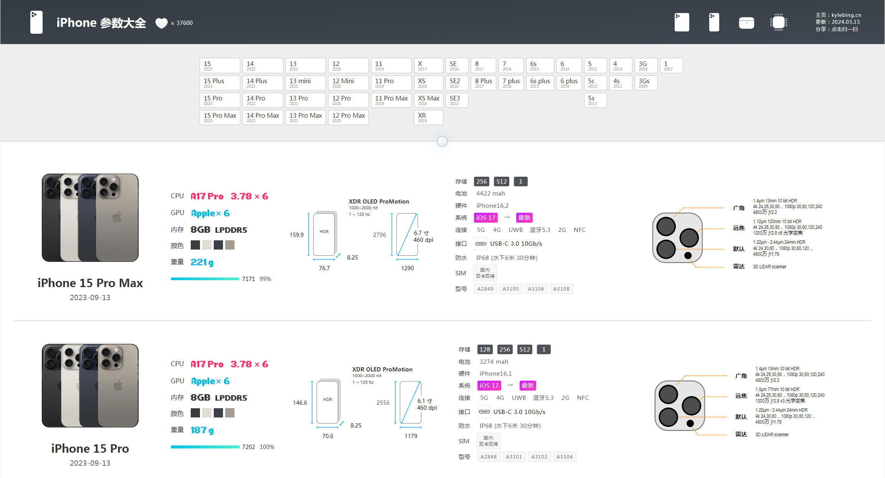Select the 4s model tab
This screenshot has height=478, width=885.
coord(621,83)
